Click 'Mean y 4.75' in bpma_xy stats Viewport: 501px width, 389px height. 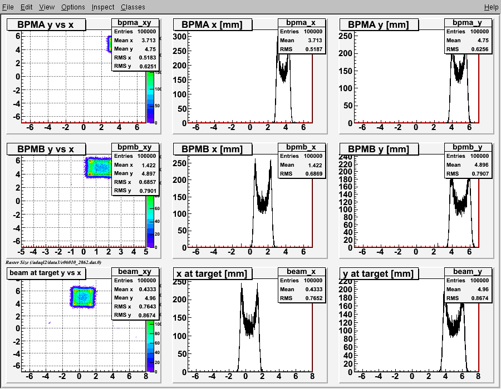[135, 49]
